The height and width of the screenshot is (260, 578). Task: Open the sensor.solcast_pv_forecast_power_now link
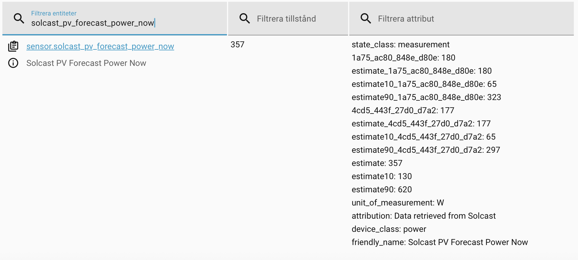pyautogui.click(x=100, y=46)
